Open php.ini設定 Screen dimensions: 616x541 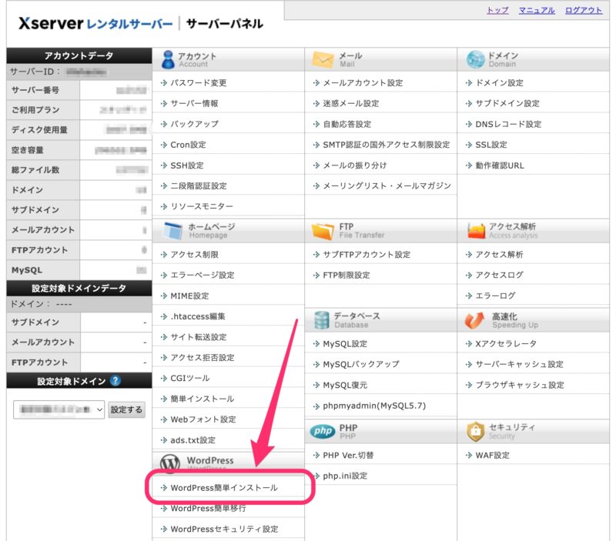[x=345, y=476]
